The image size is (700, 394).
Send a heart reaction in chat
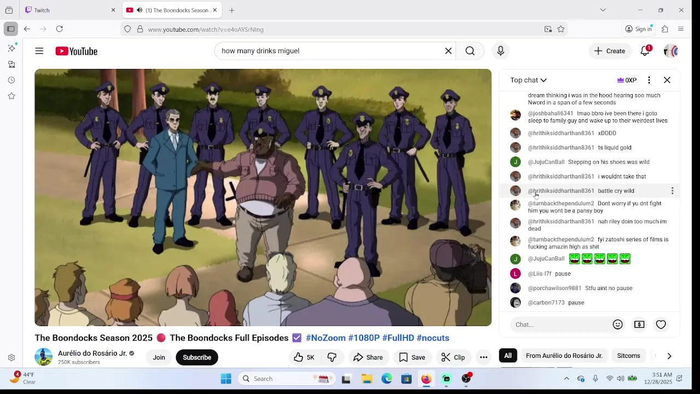(x=661, y=325)
